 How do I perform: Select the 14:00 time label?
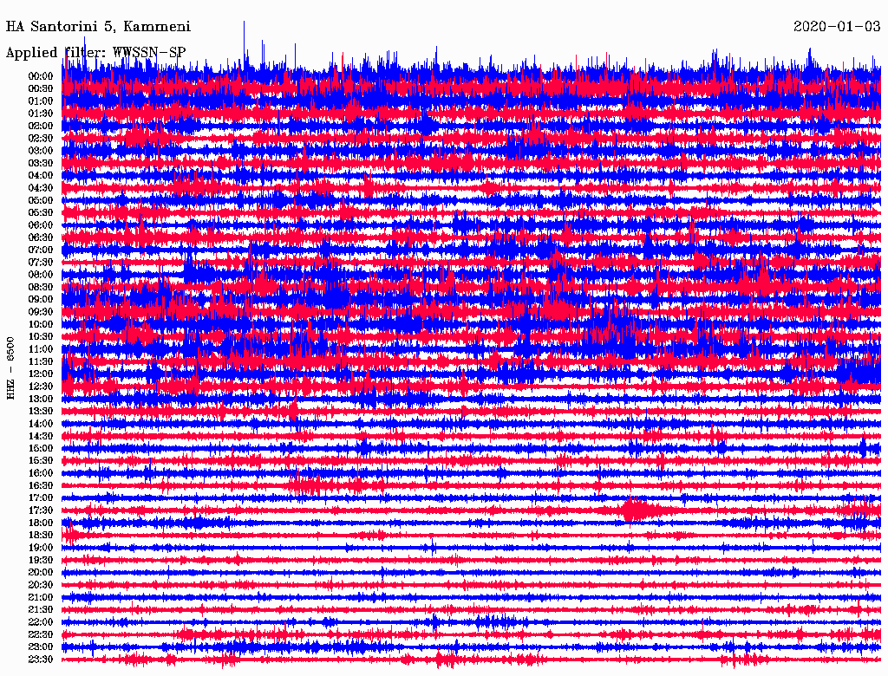tap(41, 424)
